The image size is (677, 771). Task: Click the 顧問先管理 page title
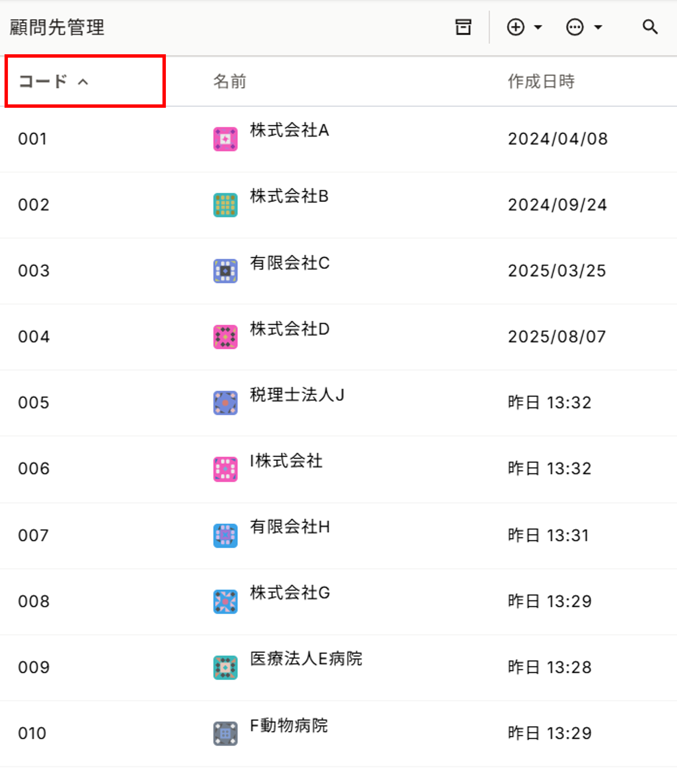[57, 27]
